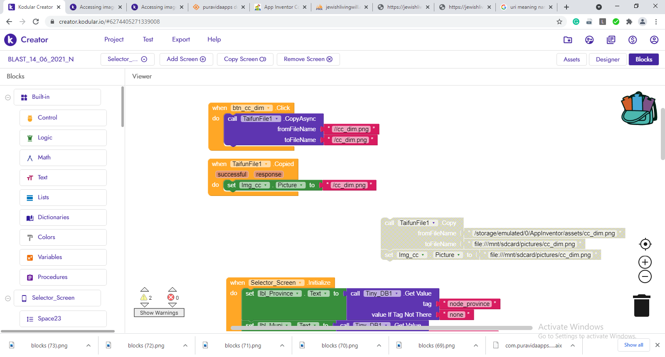The height and width of the screenshot is (357, 665).
Task: Click the Show Warnings button
Action: pos(159,313)
